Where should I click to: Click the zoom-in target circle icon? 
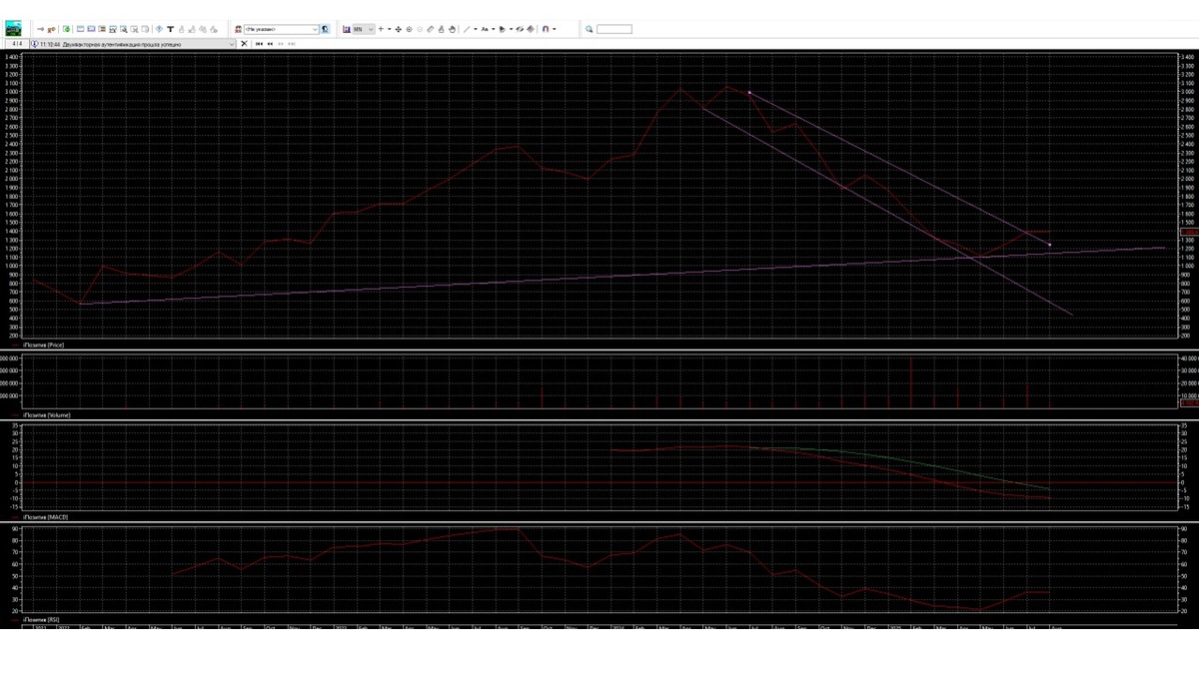409,29
